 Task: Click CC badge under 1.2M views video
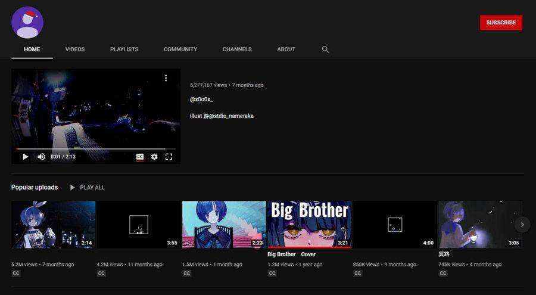pyautogui.click(x=272, y=274)
